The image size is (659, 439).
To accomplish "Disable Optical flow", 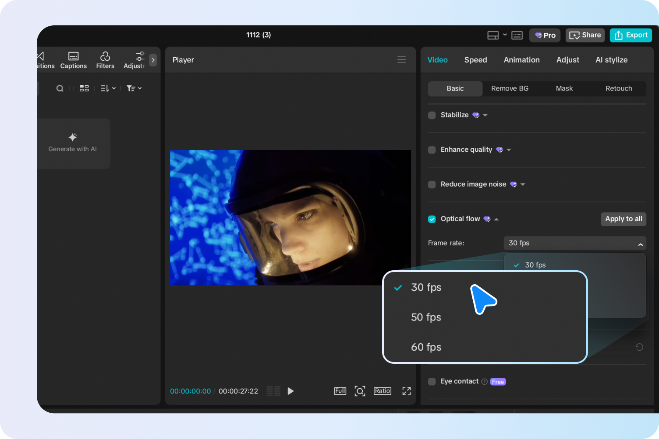I will [x=432, y=219].
